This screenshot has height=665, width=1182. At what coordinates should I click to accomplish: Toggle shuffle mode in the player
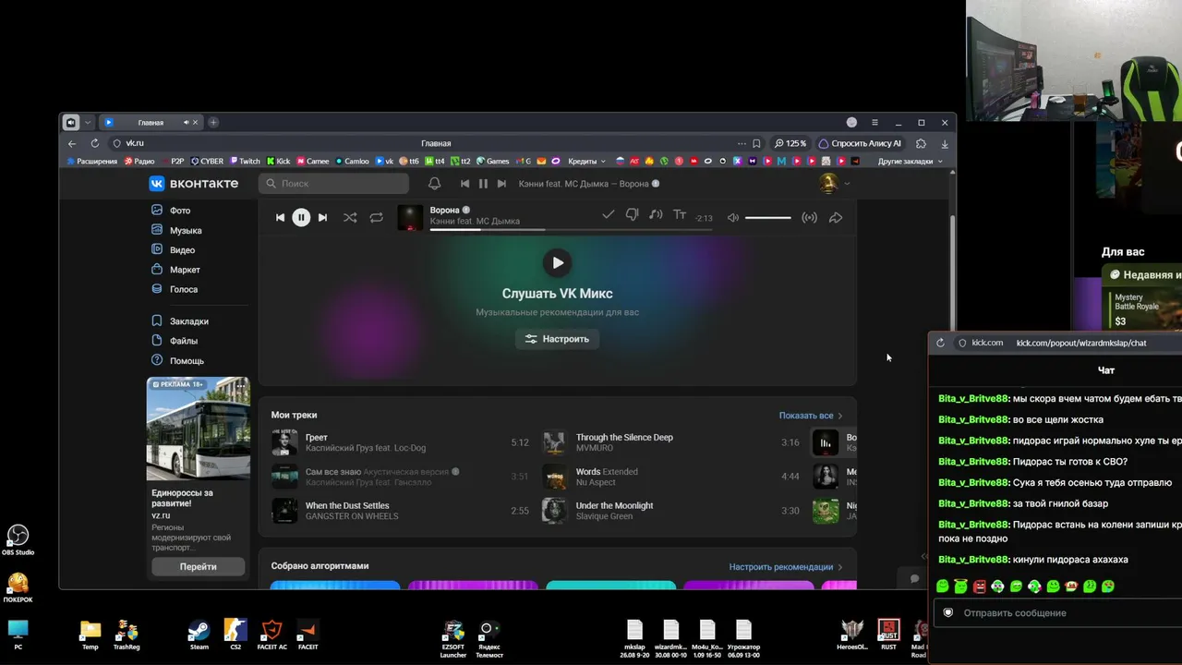[x=350, y=218]
